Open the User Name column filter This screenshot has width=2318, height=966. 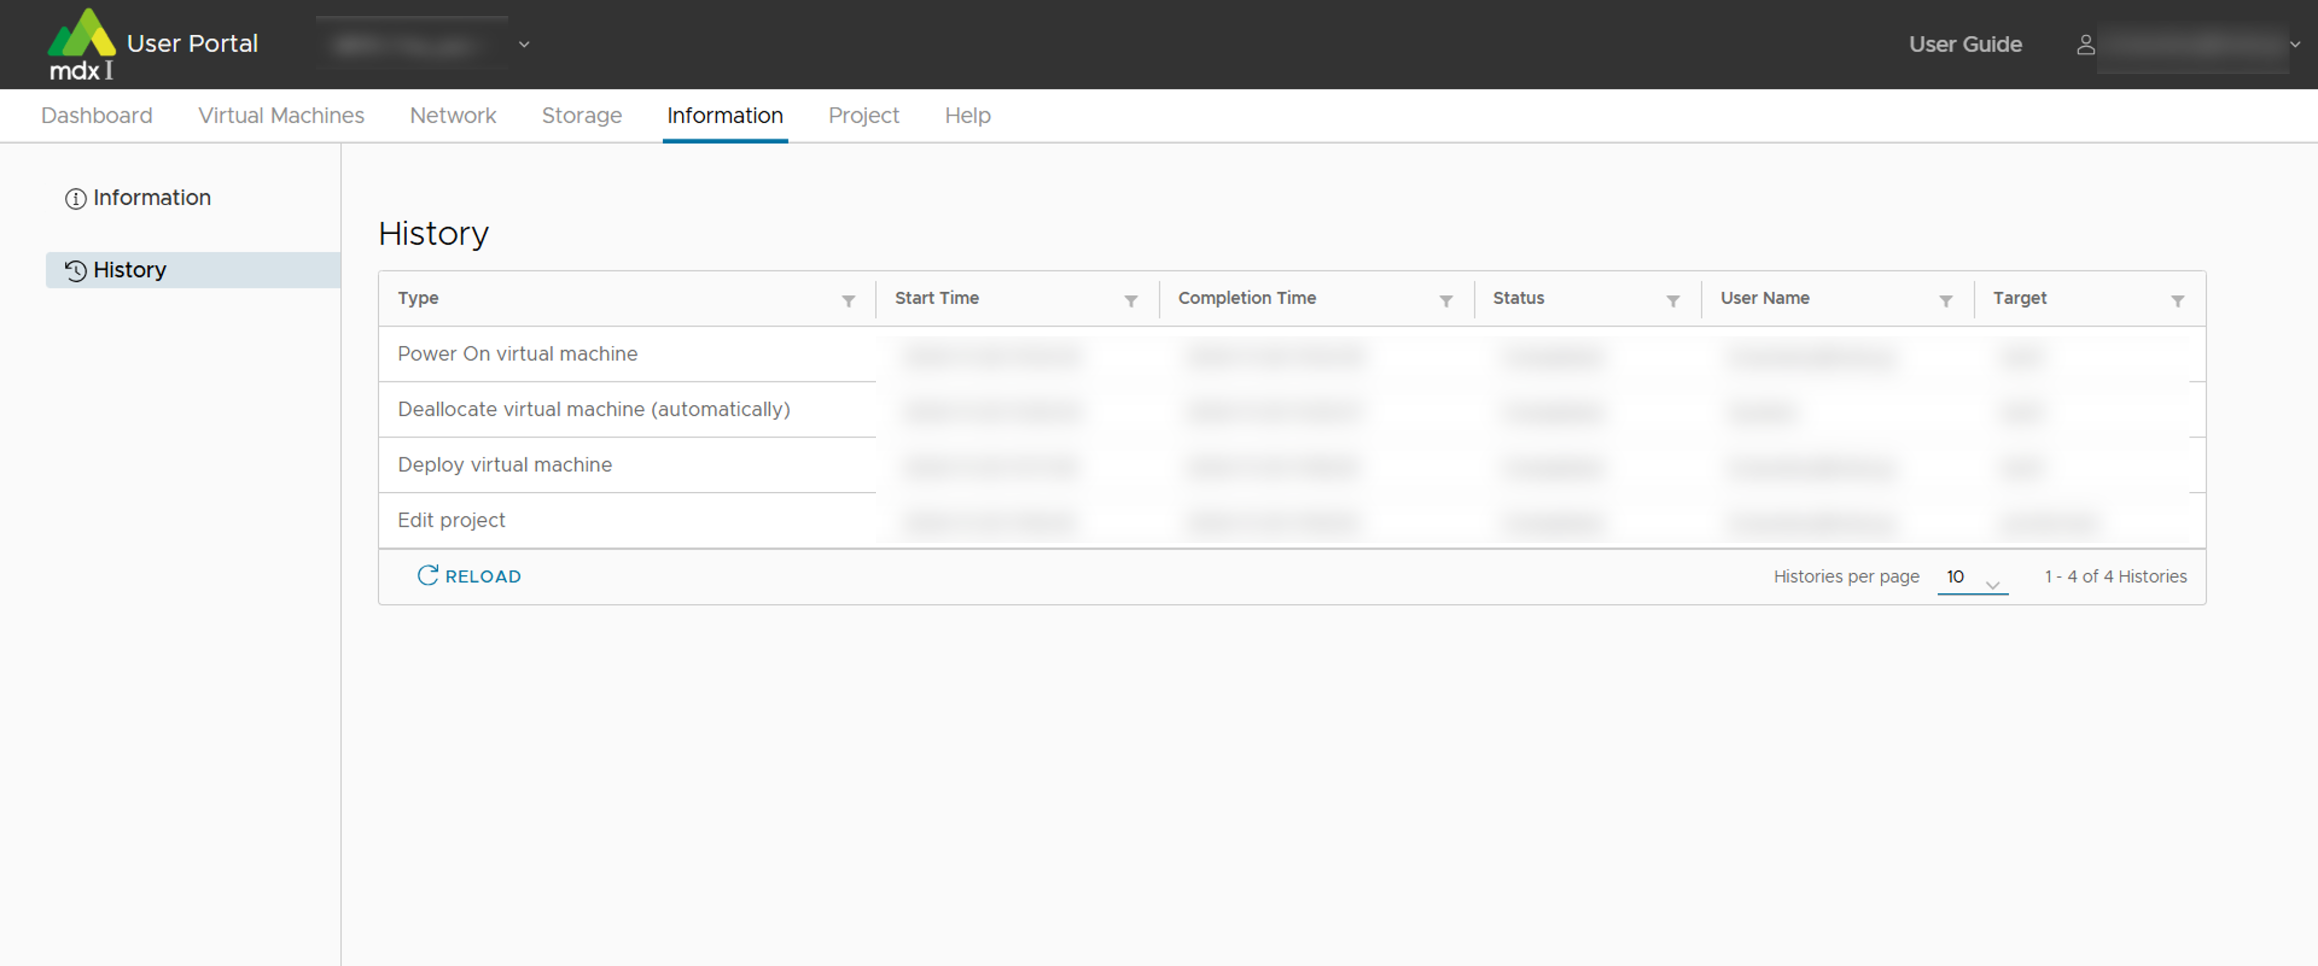click(x=1944, y=301)
